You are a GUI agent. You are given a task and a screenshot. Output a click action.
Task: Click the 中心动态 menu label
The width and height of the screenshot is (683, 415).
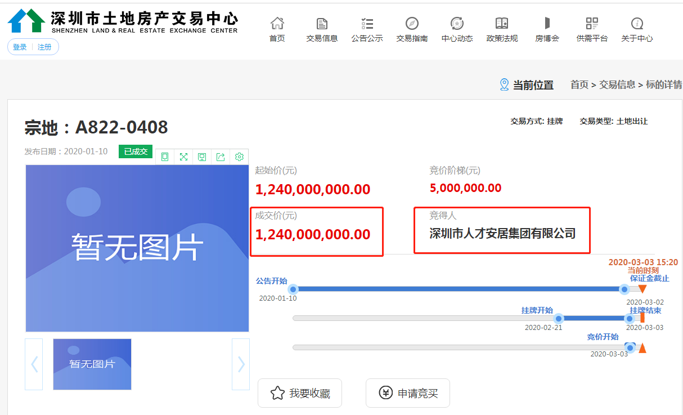click(457, 39)
